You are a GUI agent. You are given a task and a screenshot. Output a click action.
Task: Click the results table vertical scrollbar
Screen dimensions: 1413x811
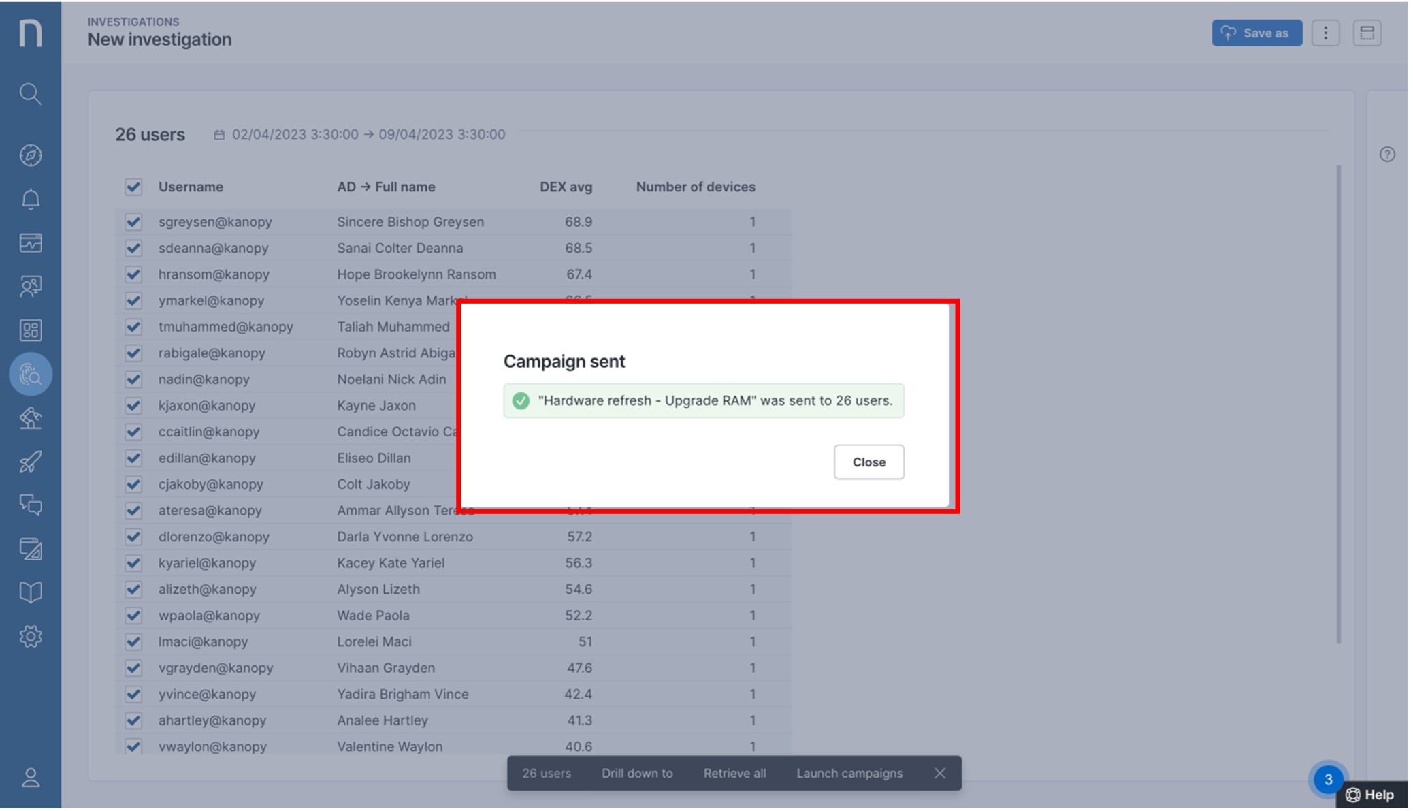pyautogui.click(x=1338, y=404)
